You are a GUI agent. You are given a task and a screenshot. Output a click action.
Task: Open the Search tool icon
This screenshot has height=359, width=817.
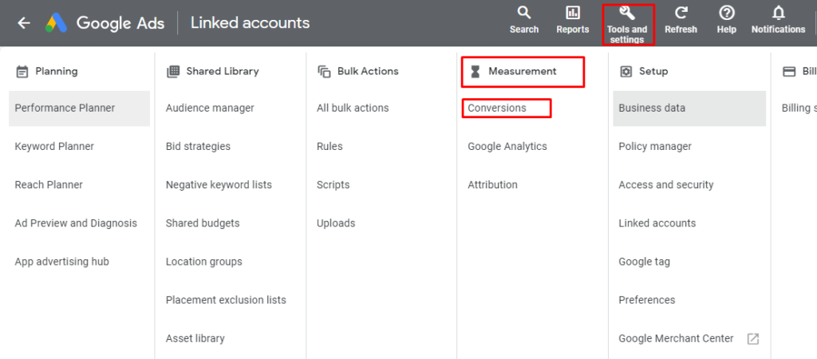point(524,13)
